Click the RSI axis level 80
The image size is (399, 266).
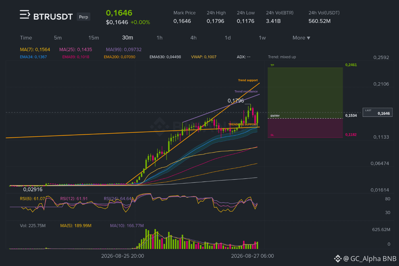pos(388,199)
